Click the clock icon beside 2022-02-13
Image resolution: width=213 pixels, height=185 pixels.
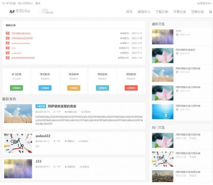[x=37, y=112]
